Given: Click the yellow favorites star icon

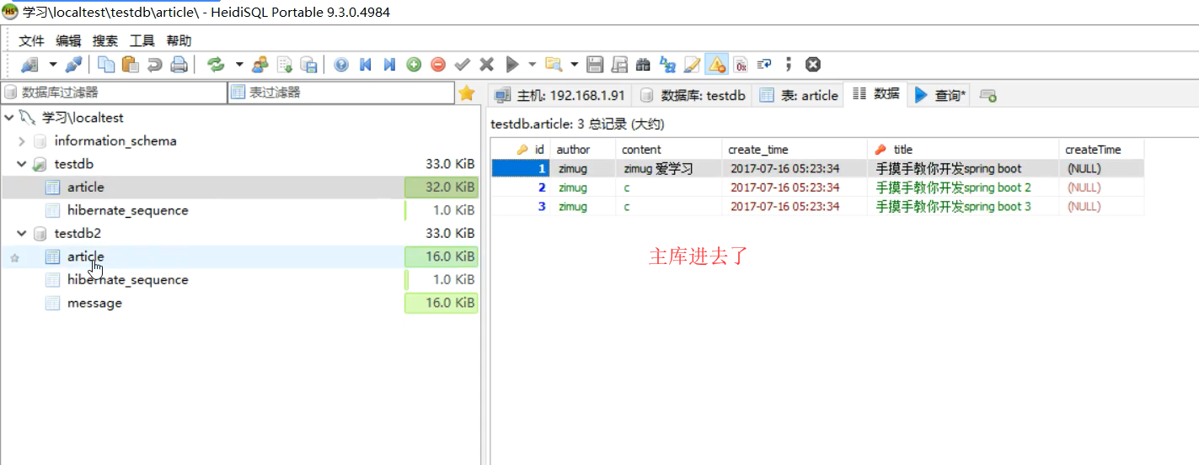Looking at the screenshot, I should coord(467,93).
